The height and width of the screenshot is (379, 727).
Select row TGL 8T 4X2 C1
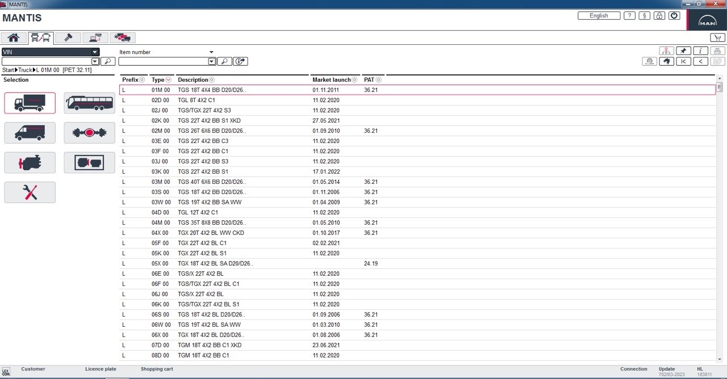point(417,100)
